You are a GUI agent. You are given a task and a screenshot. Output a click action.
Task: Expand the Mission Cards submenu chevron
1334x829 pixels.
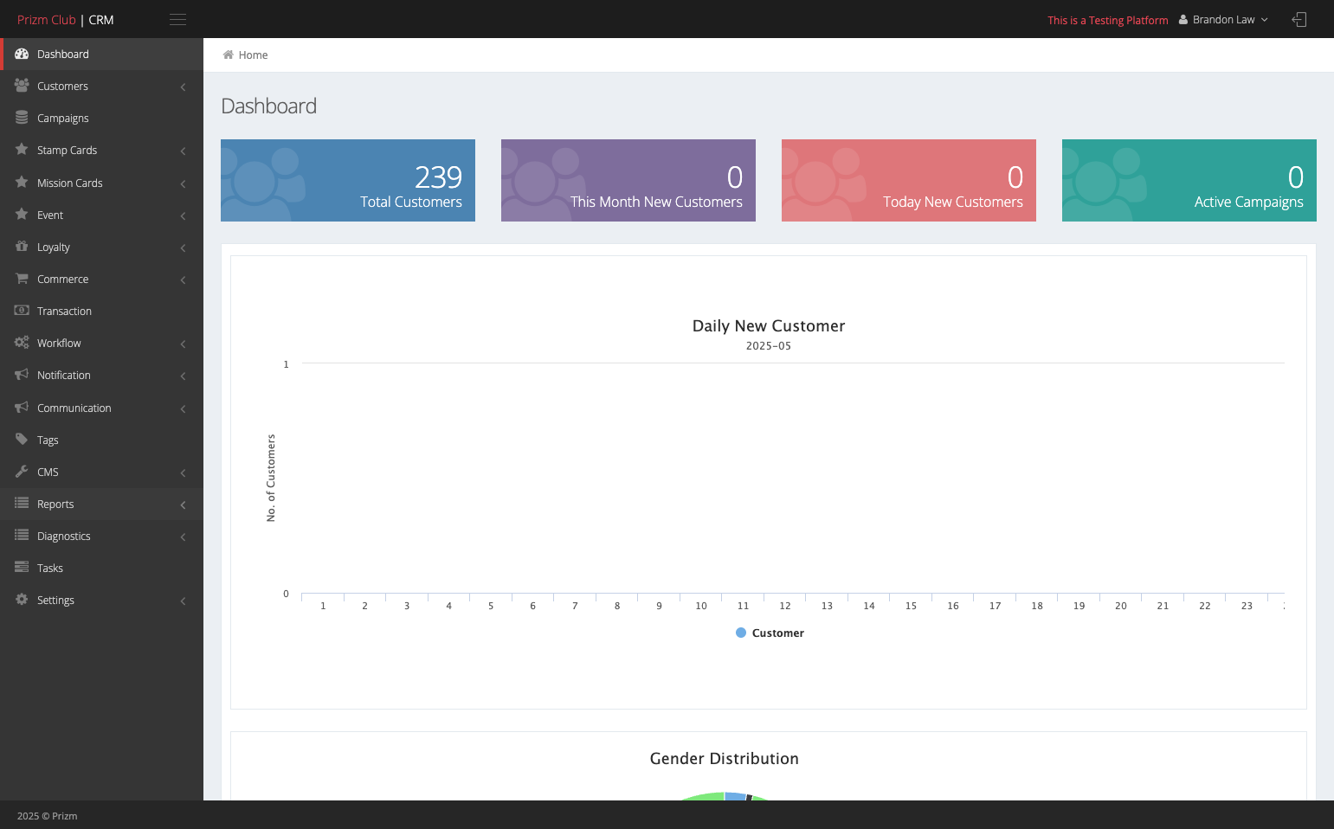coord(183,183)
